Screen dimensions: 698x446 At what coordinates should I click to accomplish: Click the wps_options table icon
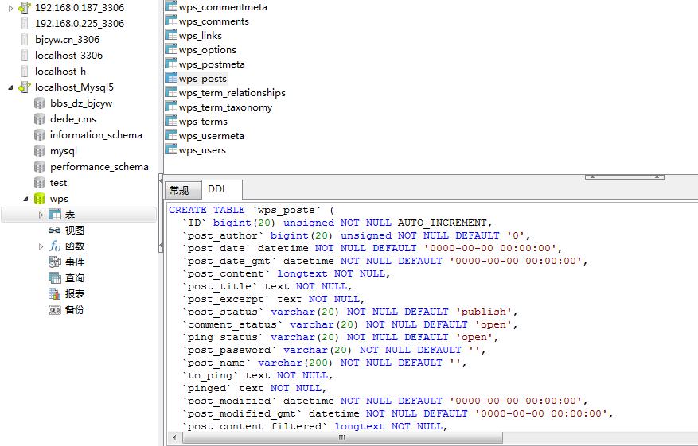coord(171,49)
